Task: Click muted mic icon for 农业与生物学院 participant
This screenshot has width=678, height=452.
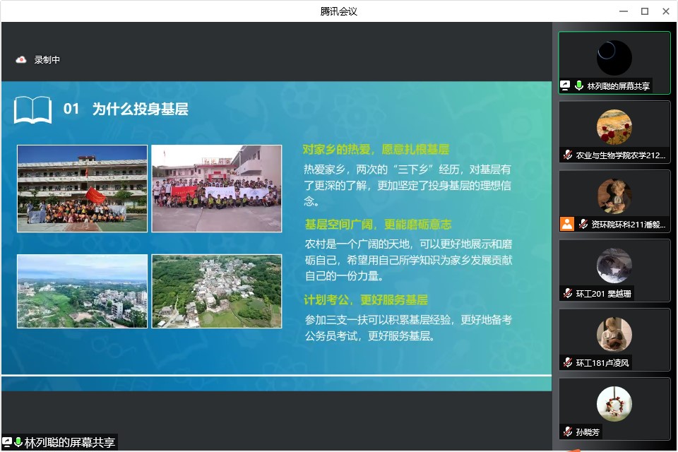Action: (x=568, y=155)
